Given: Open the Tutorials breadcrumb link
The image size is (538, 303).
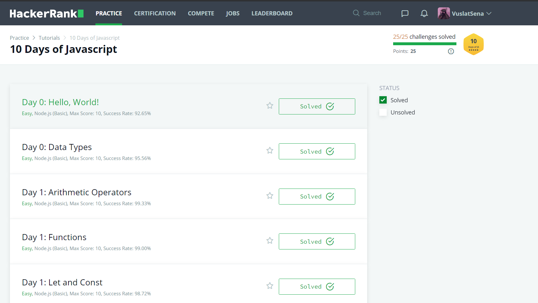Looking at the screenshot, I should (49, 38).
